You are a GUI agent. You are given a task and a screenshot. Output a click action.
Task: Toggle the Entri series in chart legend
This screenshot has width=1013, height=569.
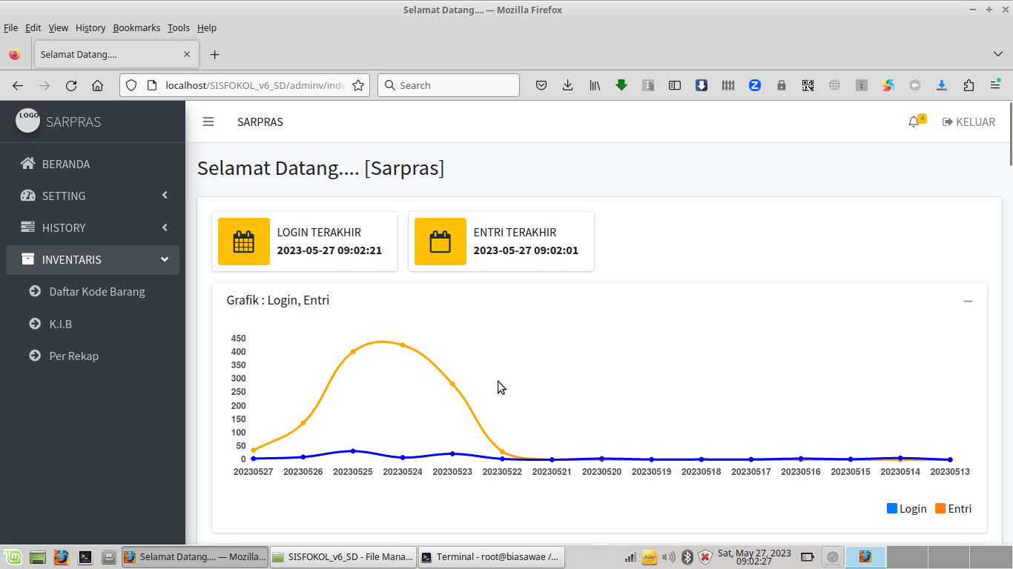(x=954, y=508)
